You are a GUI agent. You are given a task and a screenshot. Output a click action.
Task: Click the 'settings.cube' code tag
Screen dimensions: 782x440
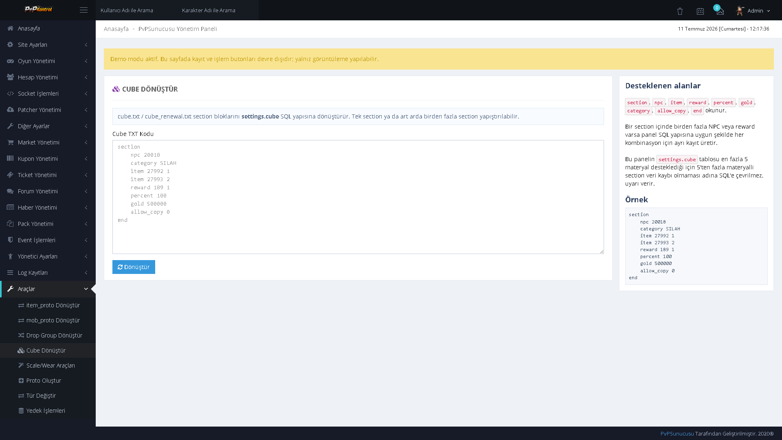click(677, 160)
